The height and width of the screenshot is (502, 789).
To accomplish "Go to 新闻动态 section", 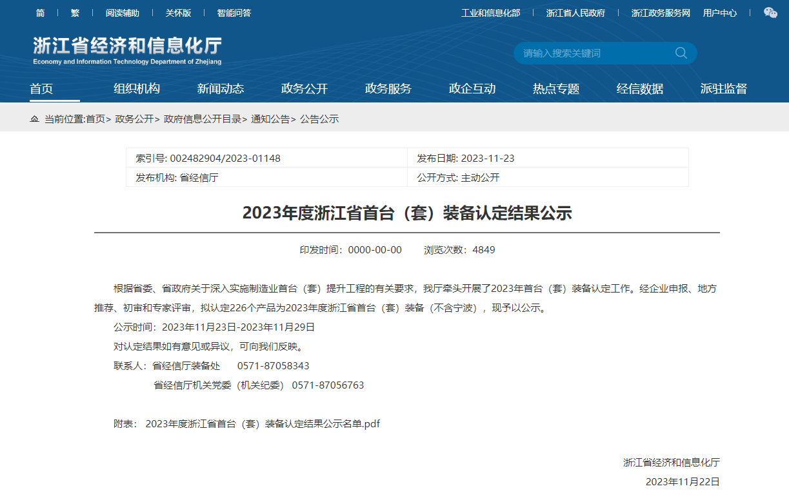I will [221, 89].
